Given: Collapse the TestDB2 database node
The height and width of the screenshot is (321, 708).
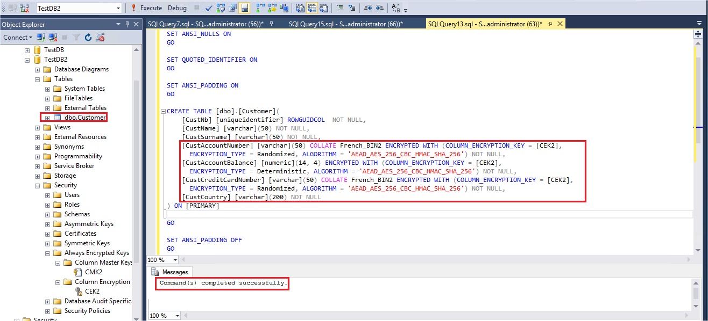Looking at the screenshot, I should pyautogui.click(x=27, y=60).
